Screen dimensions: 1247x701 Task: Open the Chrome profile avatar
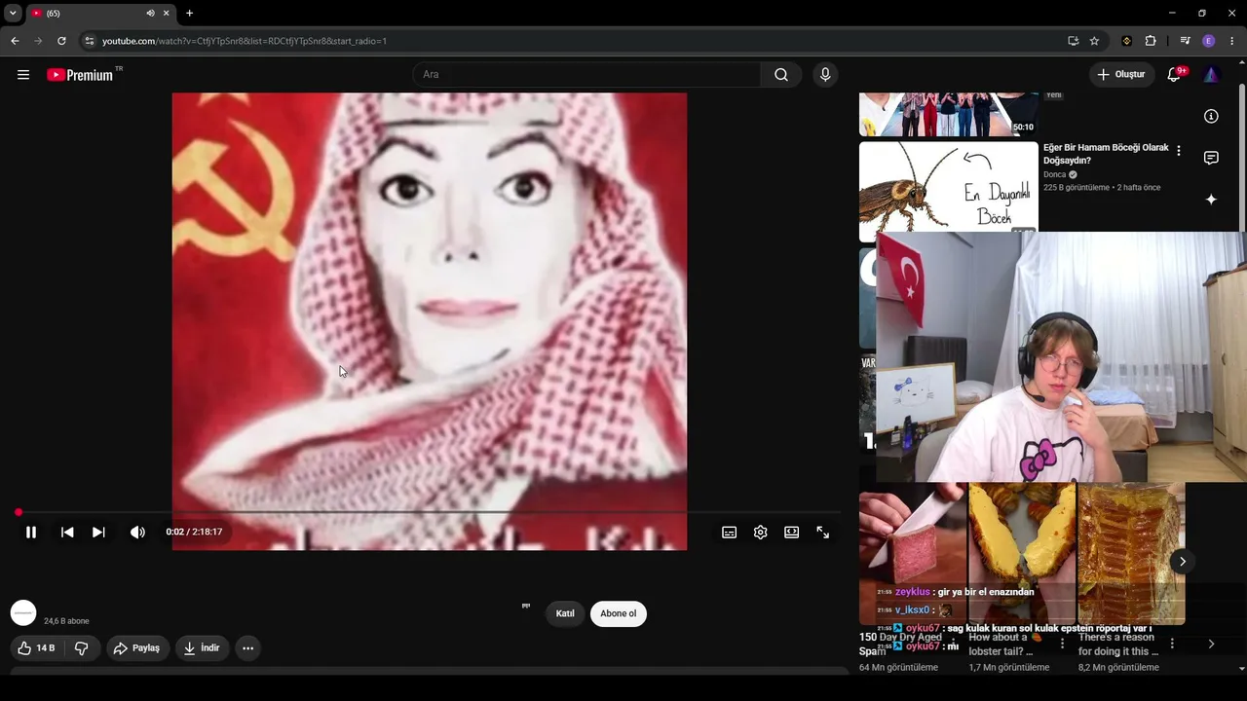pyautogui.click(x=1209, y=41)
